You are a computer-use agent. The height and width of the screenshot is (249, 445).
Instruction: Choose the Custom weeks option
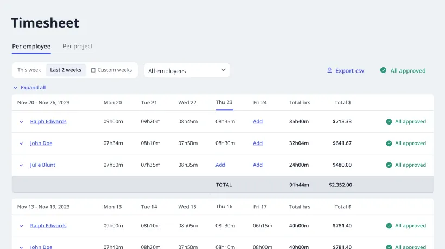pos(112,70)
